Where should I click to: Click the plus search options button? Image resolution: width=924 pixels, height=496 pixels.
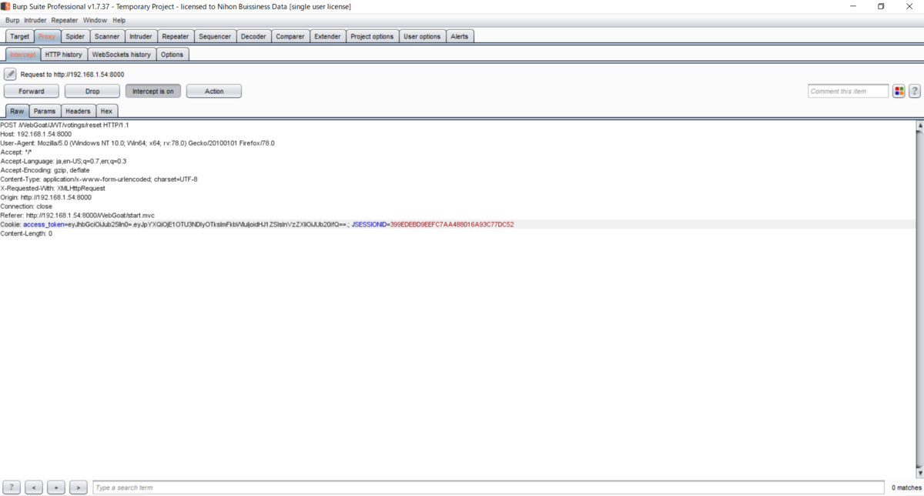(56, 488)
